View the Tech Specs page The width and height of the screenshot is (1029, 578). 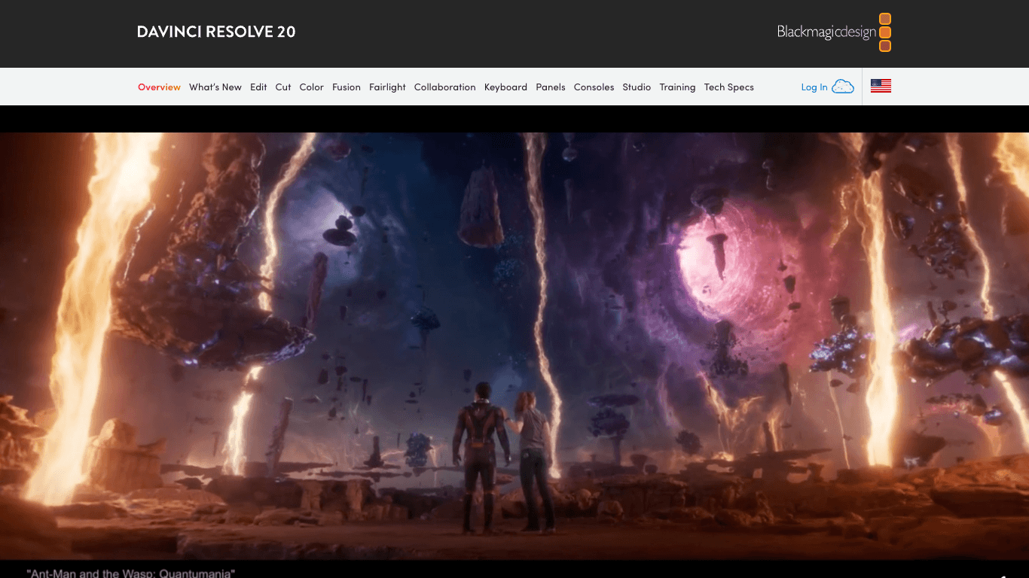pyautogui.click(x=729, y=87)
